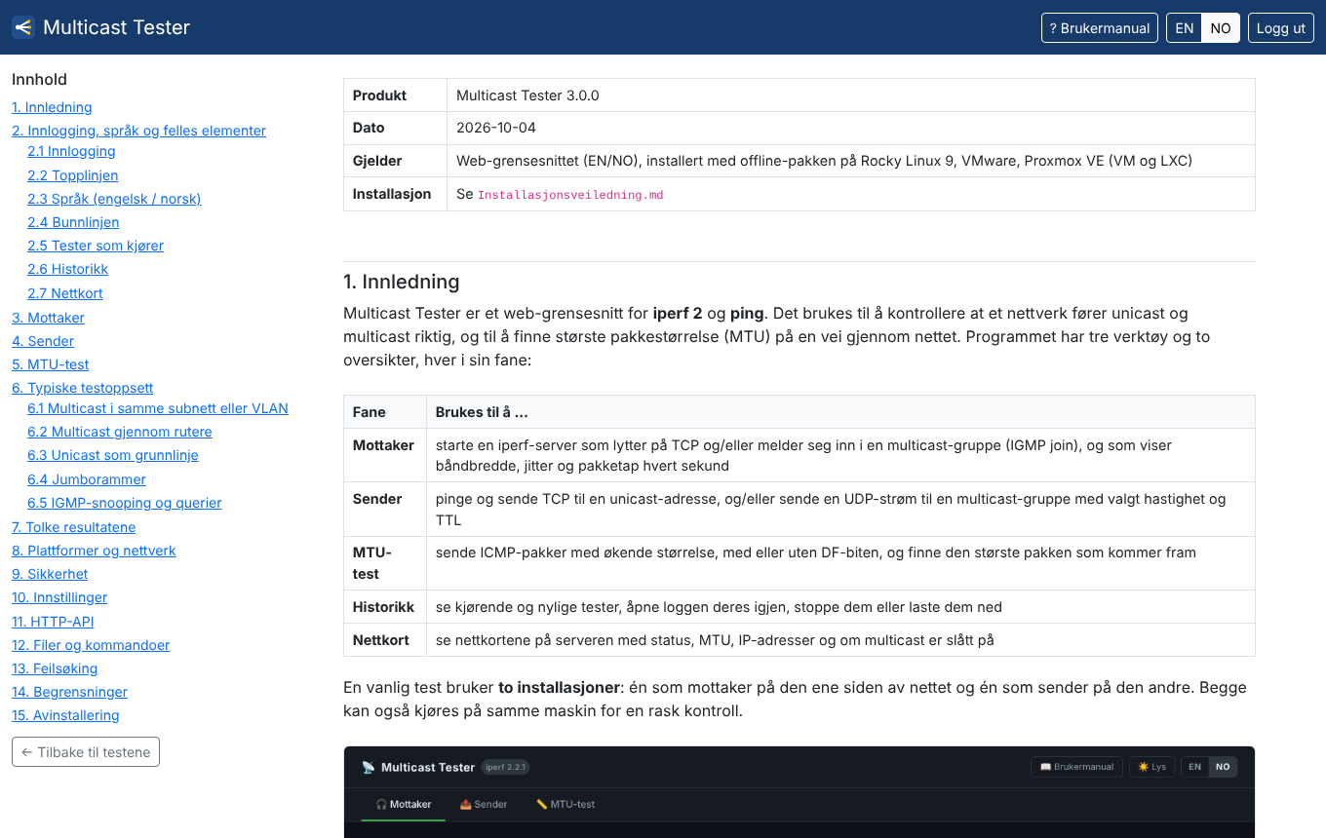Click the Multicast Tester header title
The image size is (1326, 838).
pyautogui.click(x=116, y=27)
